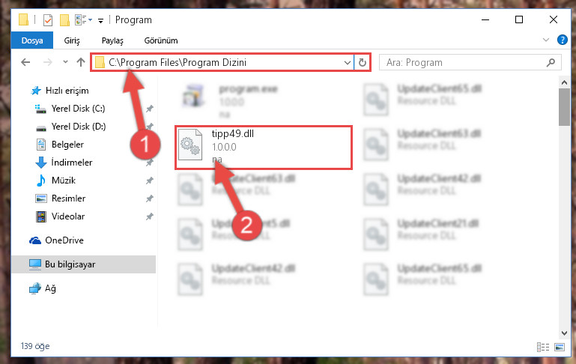Switch to details view layout
The image size is (576, 364).
[542, 347]
